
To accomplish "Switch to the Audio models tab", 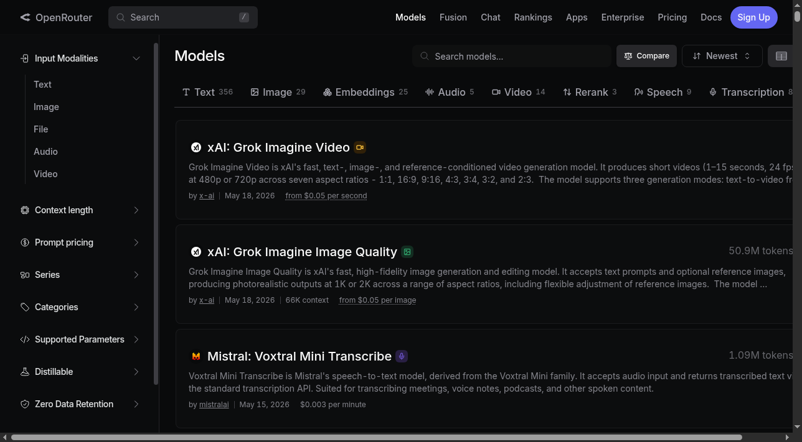I will pyautogui.click(x=450, y=92).
